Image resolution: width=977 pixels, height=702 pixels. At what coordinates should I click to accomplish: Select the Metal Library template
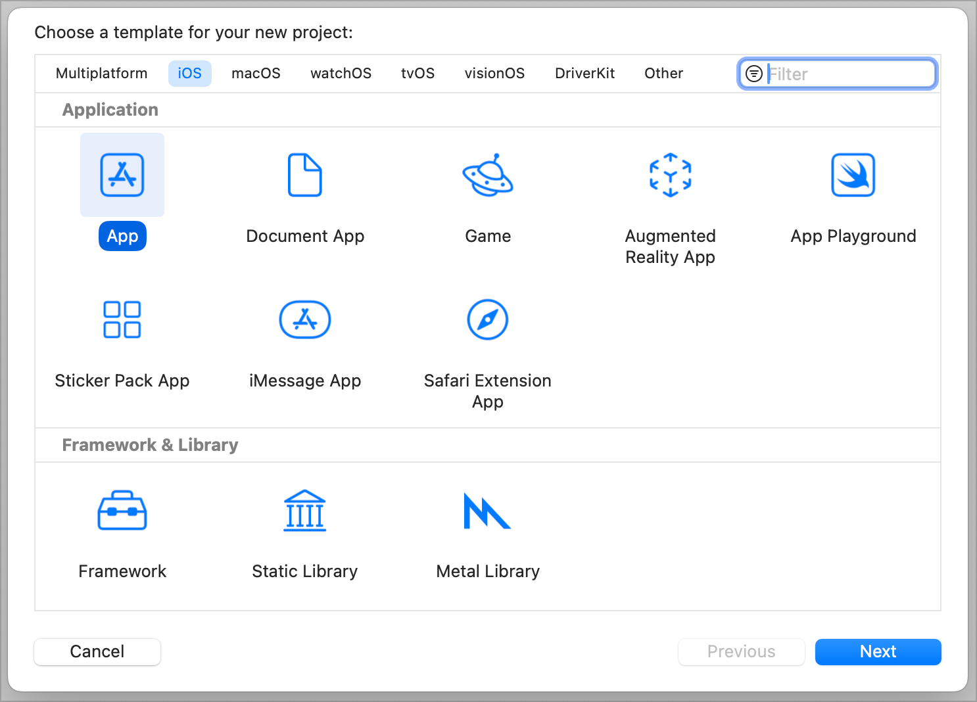[487, 511]
